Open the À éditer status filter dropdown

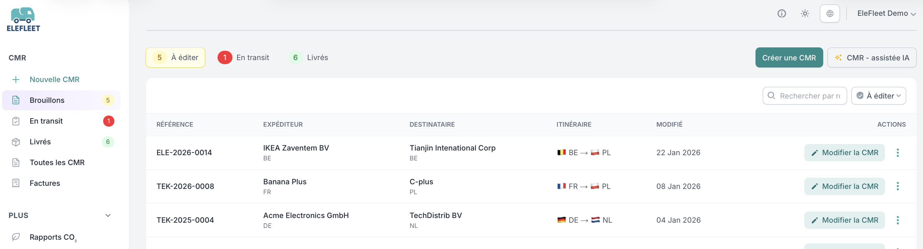(878, 96)
